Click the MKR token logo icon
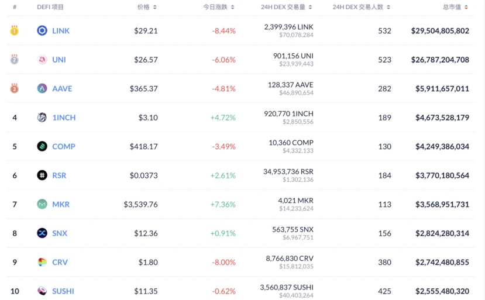The height and width of the screenshot is (300, 485). [x=42, y=204]
